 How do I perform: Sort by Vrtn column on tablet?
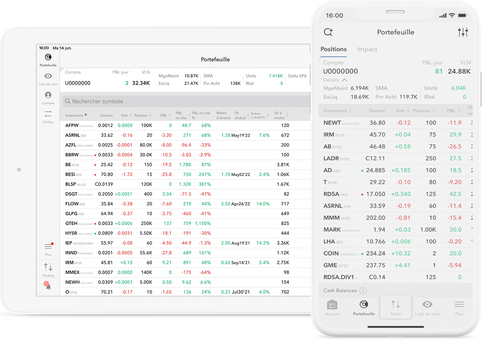126,115
